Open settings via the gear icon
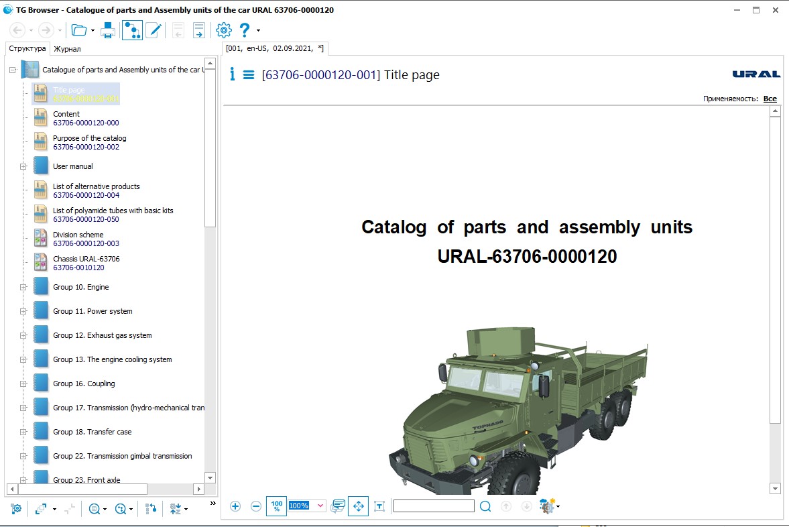 pos(223,30)
